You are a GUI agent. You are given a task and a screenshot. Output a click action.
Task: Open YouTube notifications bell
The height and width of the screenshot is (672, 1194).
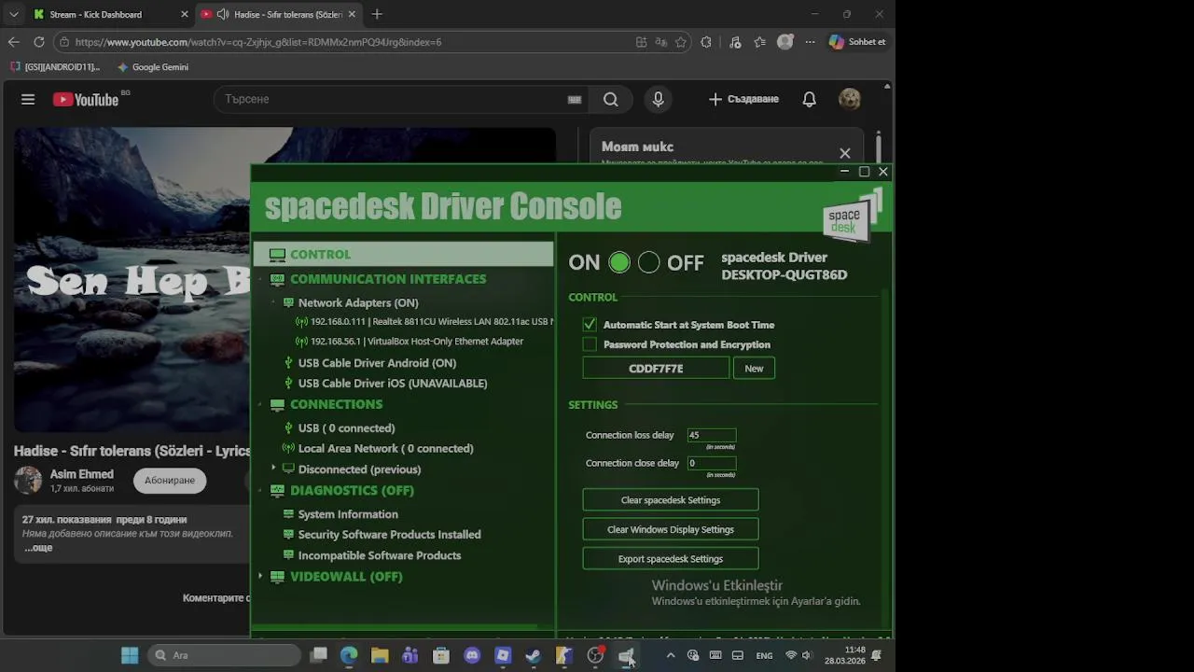(x=809, y=99)
